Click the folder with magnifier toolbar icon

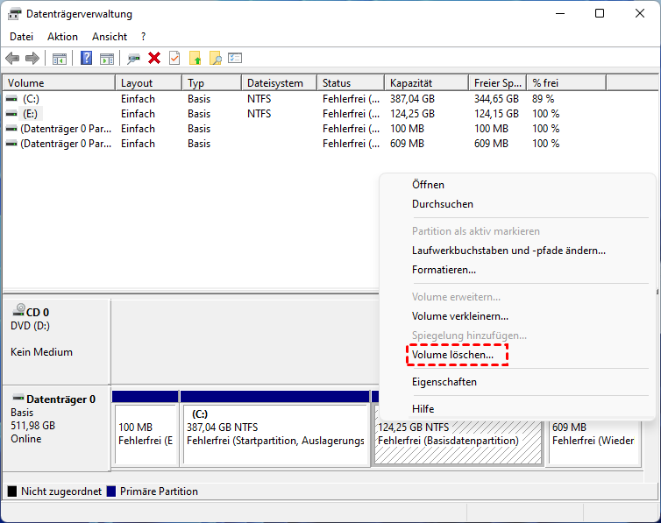[x=216, y=58]
